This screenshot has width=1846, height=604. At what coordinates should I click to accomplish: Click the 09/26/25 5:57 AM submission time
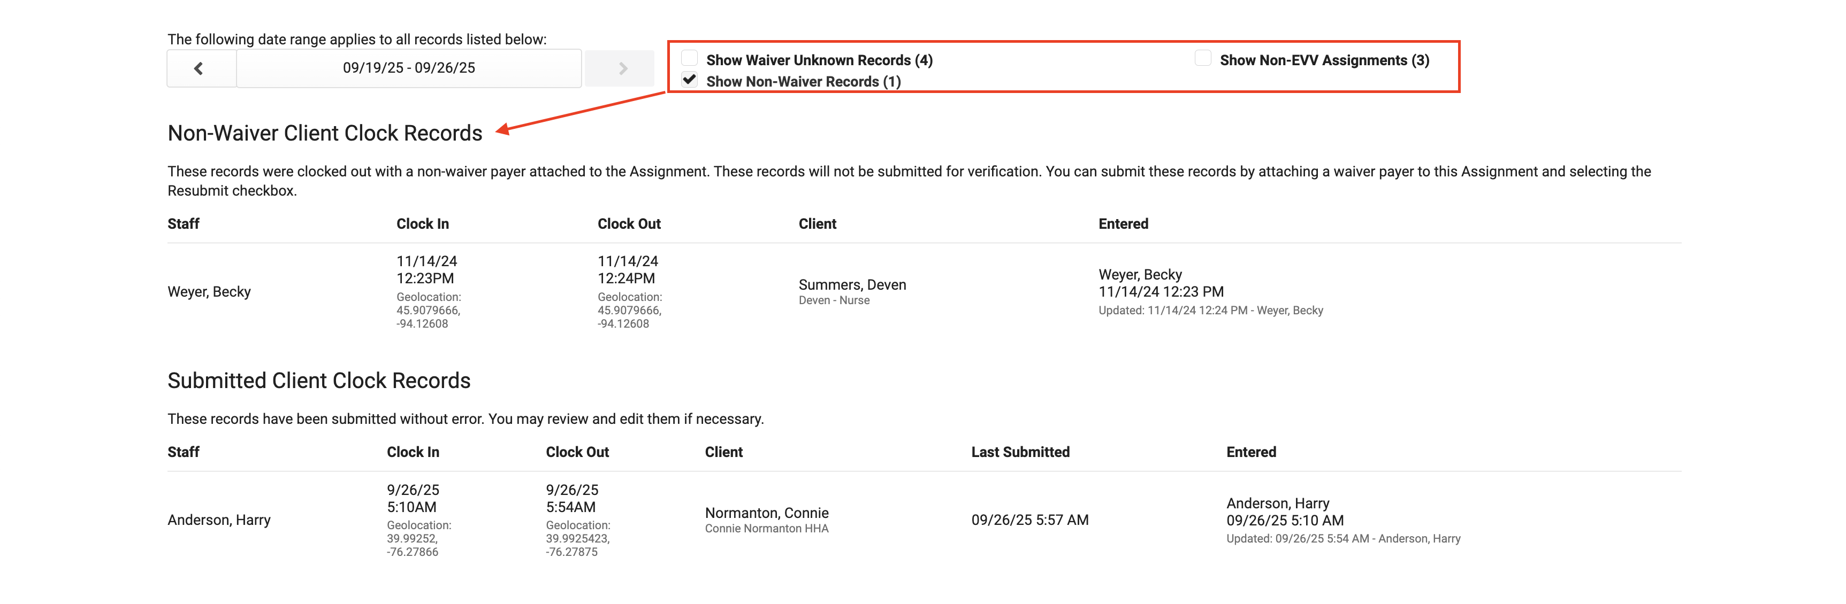tap(1029, 520)
